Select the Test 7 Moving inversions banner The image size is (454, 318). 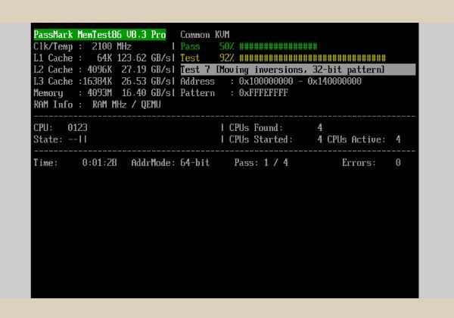[298, 70]
